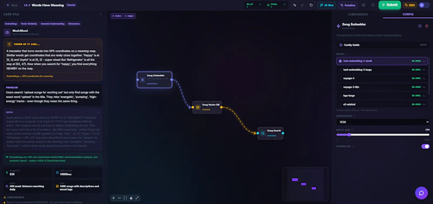Switch to the Config tab

pos(408,15)
